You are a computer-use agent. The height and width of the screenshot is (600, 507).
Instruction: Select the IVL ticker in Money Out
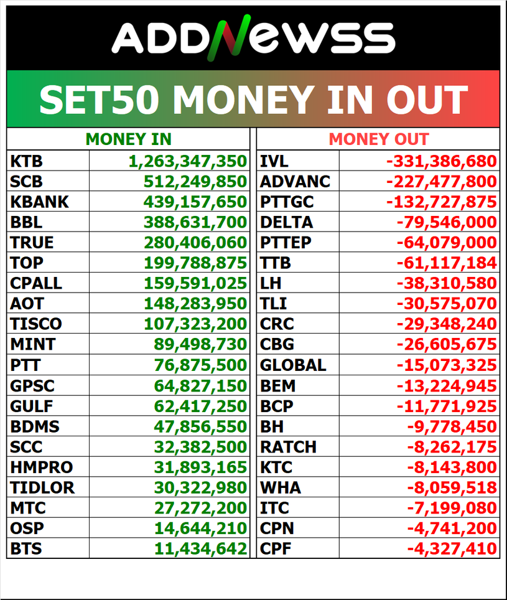pyautogui.click(x=274, y=162)
